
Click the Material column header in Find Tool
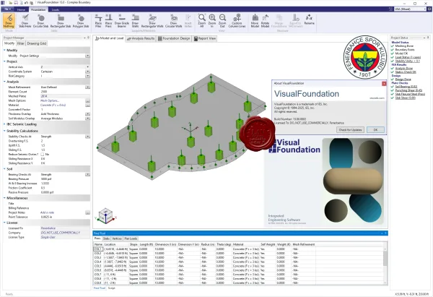pos(246,245)
